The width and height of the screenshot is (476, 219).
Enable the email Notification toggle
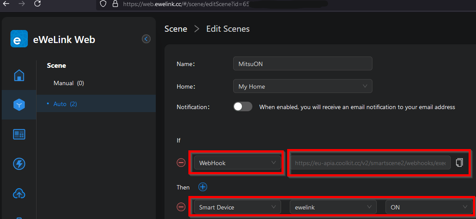242,107
